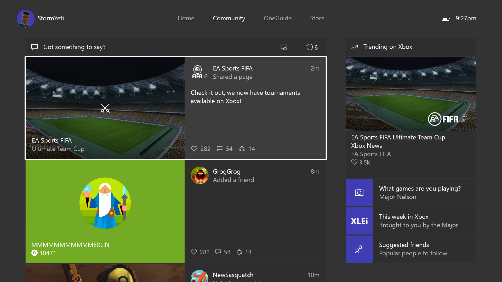Switch to the Home tab
The image size is (502, 282).
186,18
